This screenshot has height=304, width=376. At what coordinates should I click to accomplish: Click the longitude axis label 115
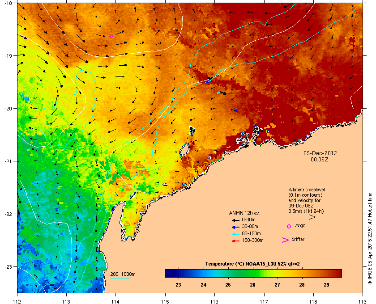coord(165,302)
